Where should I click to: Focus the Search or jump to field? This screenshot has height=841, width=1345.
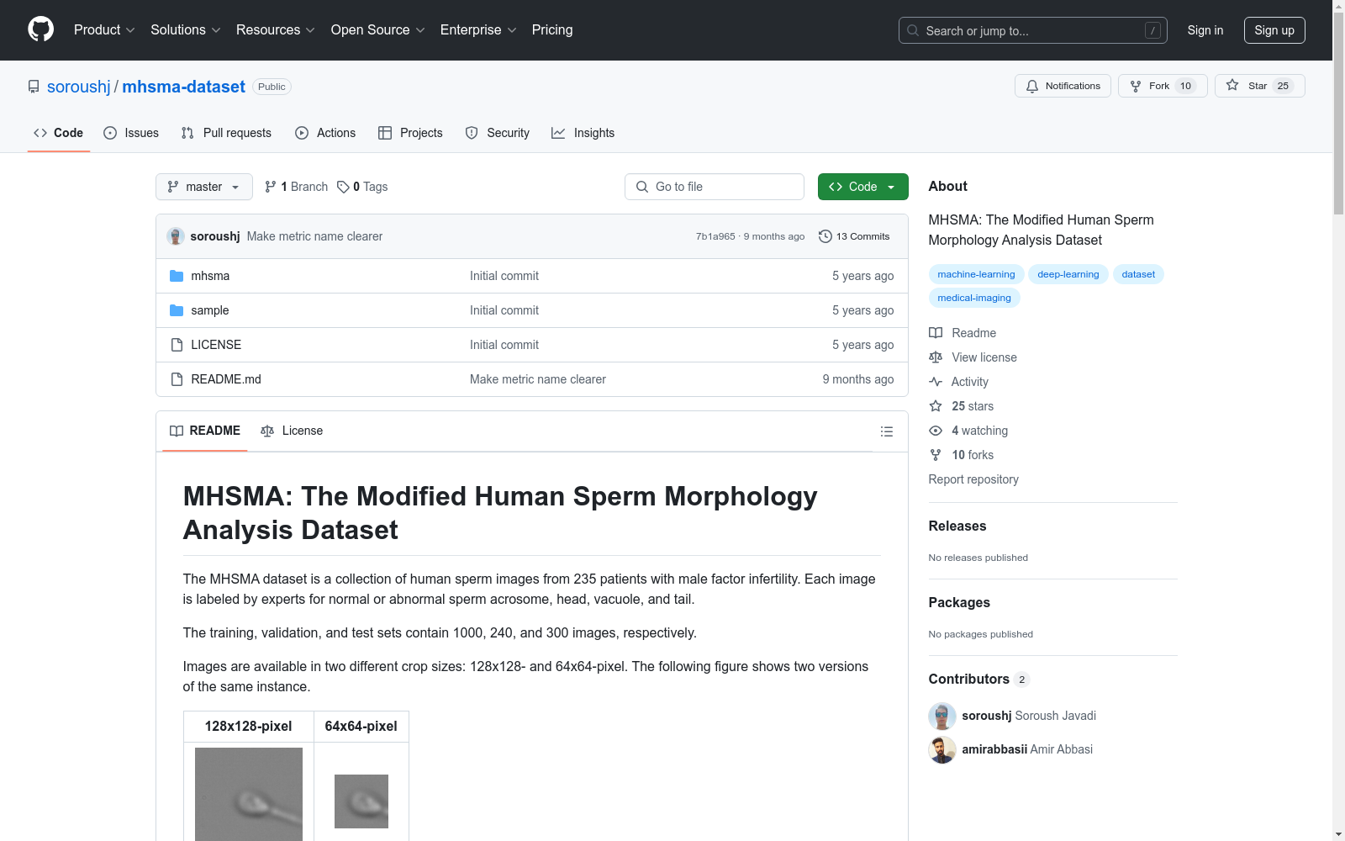click(1033, 30)
